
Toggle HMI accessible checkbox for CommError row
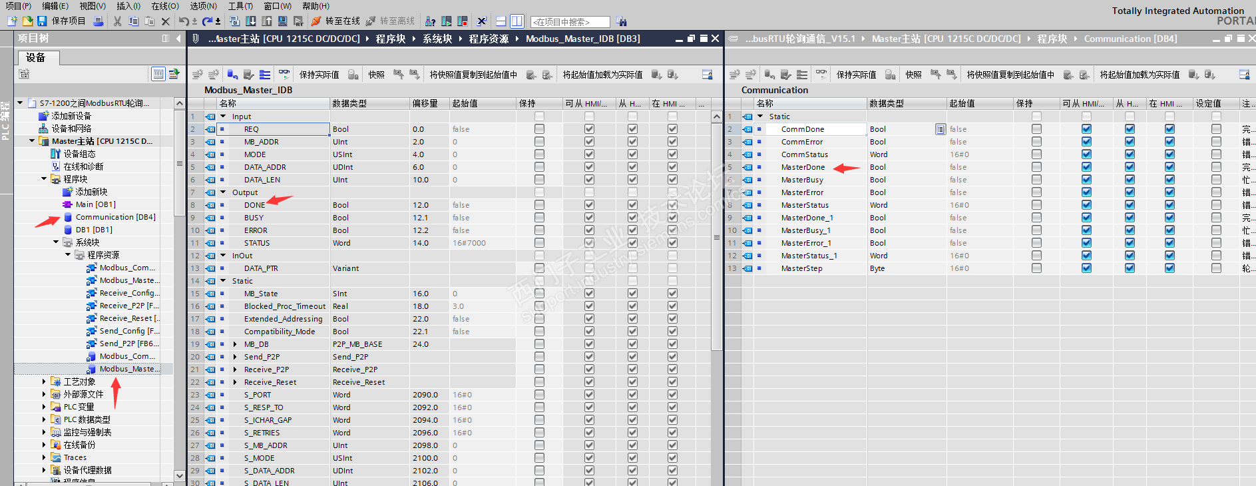pyautogui.click(x=1086, y=142)
